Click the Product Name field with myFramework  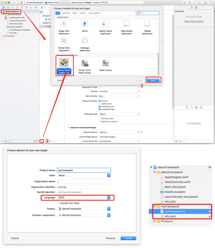(84, 170)
